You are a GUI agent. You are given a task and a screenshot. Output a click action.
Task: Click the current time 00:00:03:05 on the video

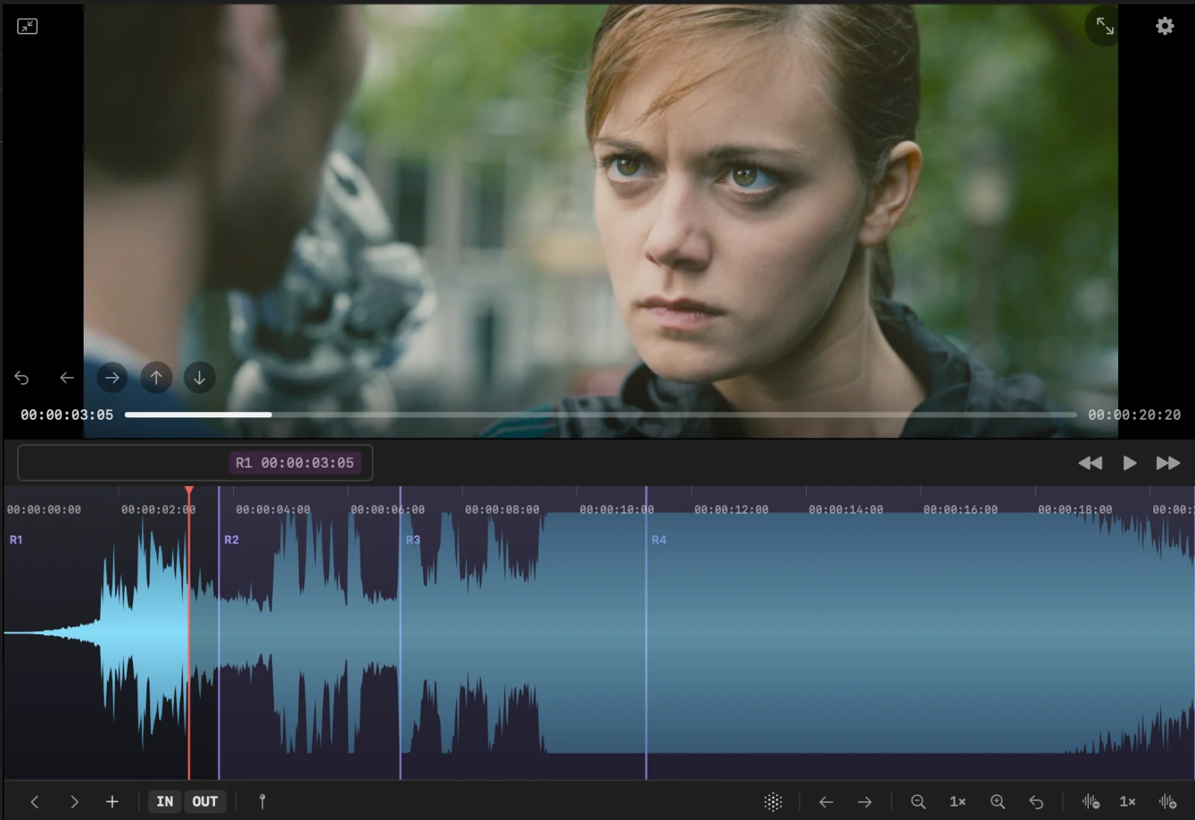66,414
